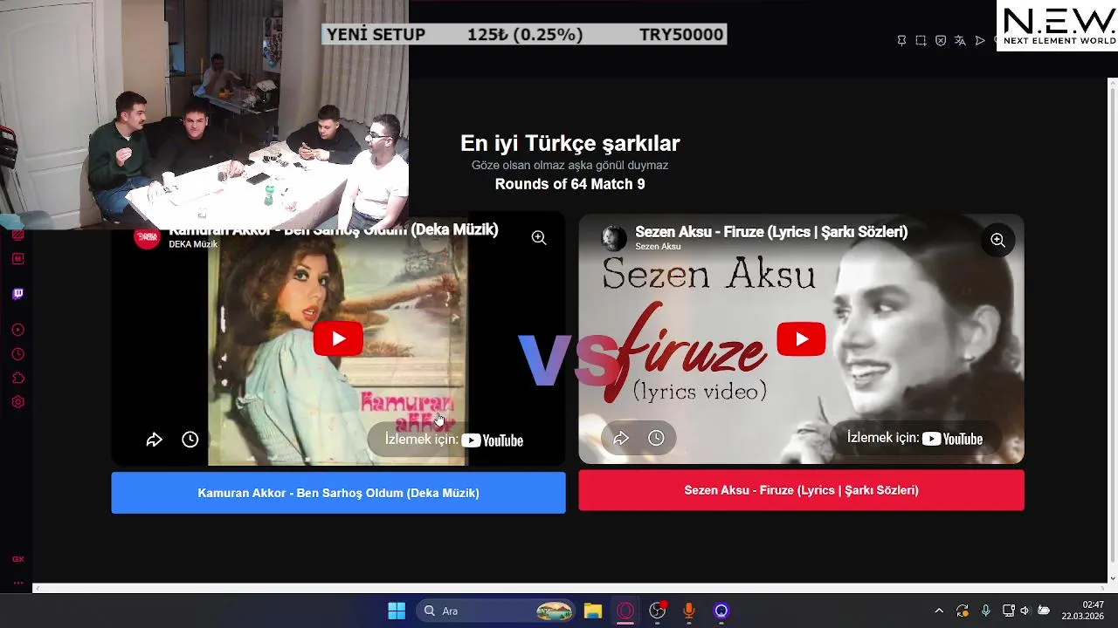
Task: Open File Explorer from taskbar
Action: (593, 611)
